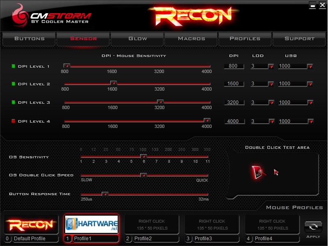Viewport: 328px width, 246px height.
Task: Click the OS Sensitivity slider handle
Action: tap(143, 156)
